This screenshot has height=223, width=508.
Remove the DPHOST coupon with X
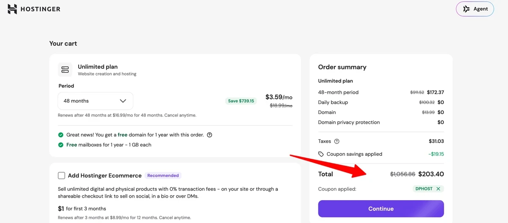[x=438, y=189]
